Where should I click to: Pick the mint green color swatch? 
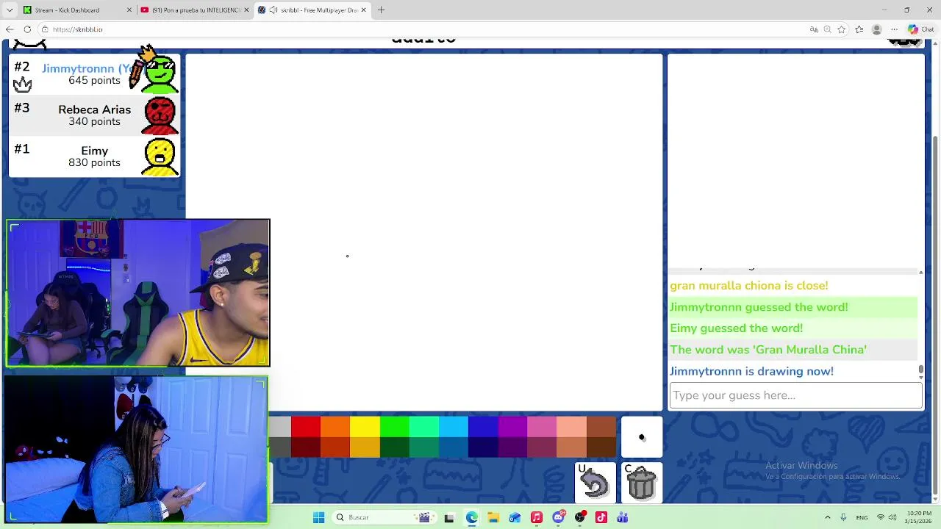coord(424,427)
